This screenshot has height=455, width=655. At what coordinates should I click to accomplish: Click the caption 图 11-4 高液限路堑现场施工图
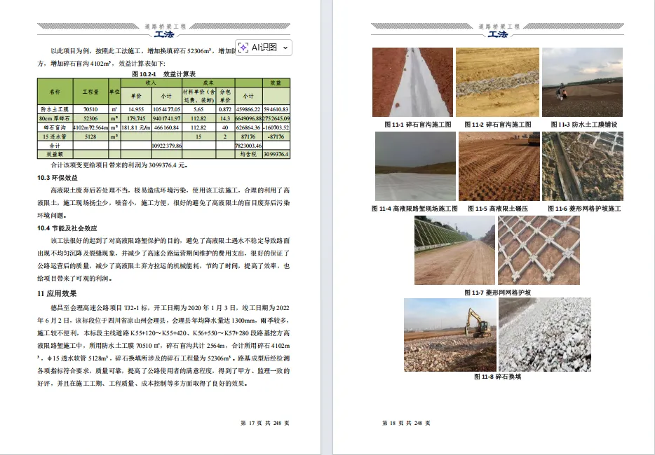click(x=414, y=209)
